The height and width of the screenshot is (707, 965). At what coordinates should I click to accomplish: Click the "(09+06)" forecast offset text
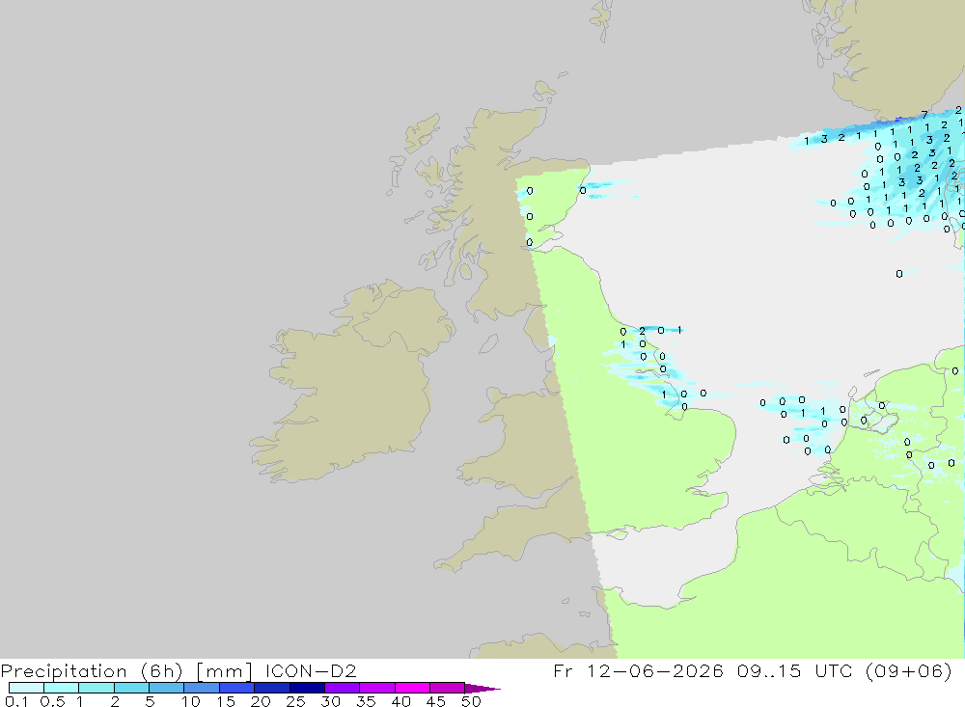[908, 670]
